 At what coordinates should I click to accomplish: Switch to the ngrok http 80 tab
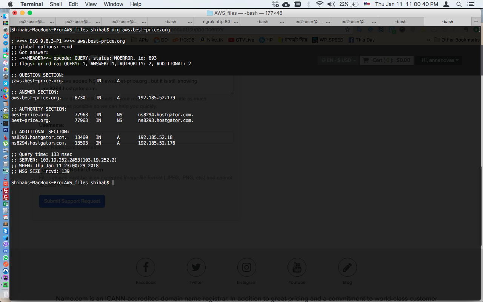tap(217, 22)
